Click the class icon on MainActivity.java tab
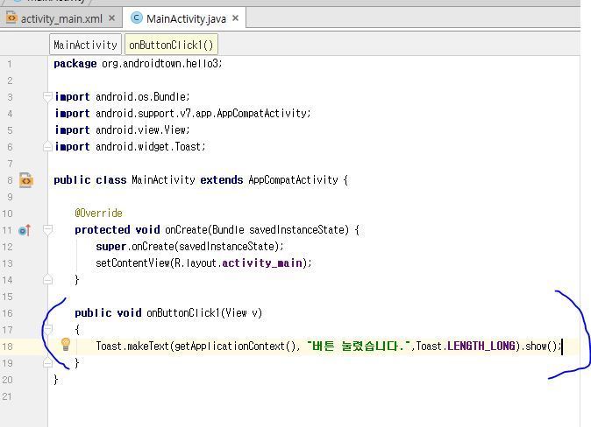The width and height of the screenshot is (591, 427). pos(137,17)
